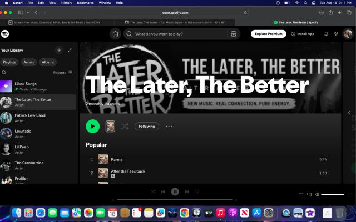
Task: Click the Install App link
Action: coord(303,34)
